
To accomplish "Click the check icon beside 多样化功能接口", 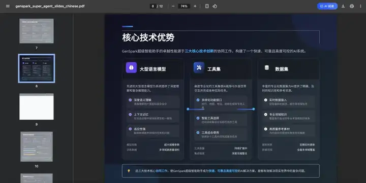I will [198, 100].
